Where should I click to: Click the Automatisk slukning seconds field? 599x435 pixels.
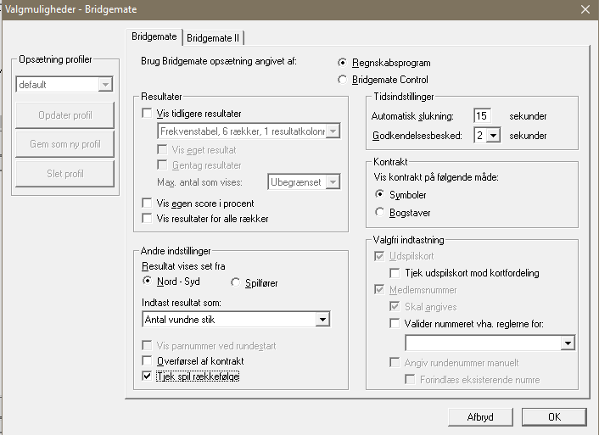tap(483, 116)
